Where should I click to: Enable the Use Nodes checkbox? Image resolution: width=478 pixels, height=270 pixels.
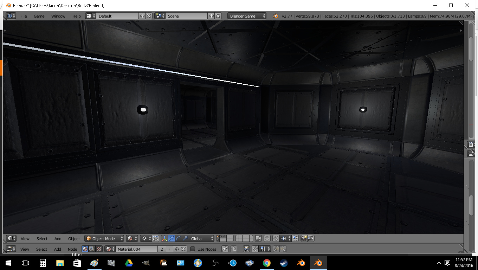coord(193,249)
